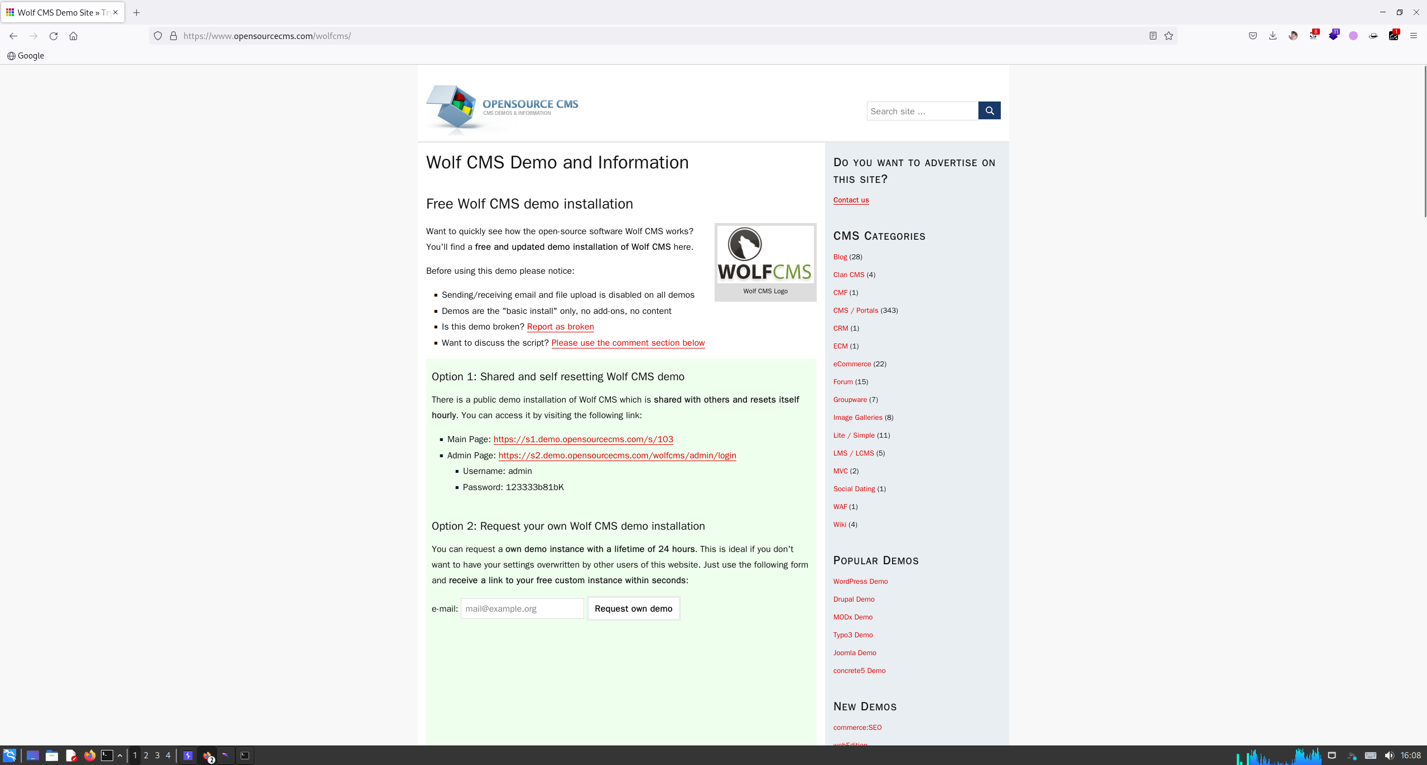Open the Firefox downloads panel
Screen dimensions: 1427x765
click(x=1273, y=36)
